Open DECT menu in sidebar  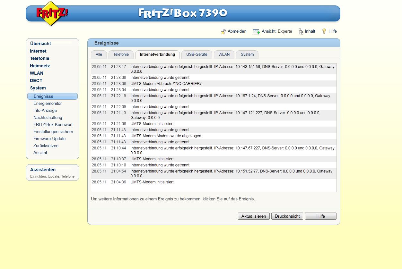pos(36,80)
